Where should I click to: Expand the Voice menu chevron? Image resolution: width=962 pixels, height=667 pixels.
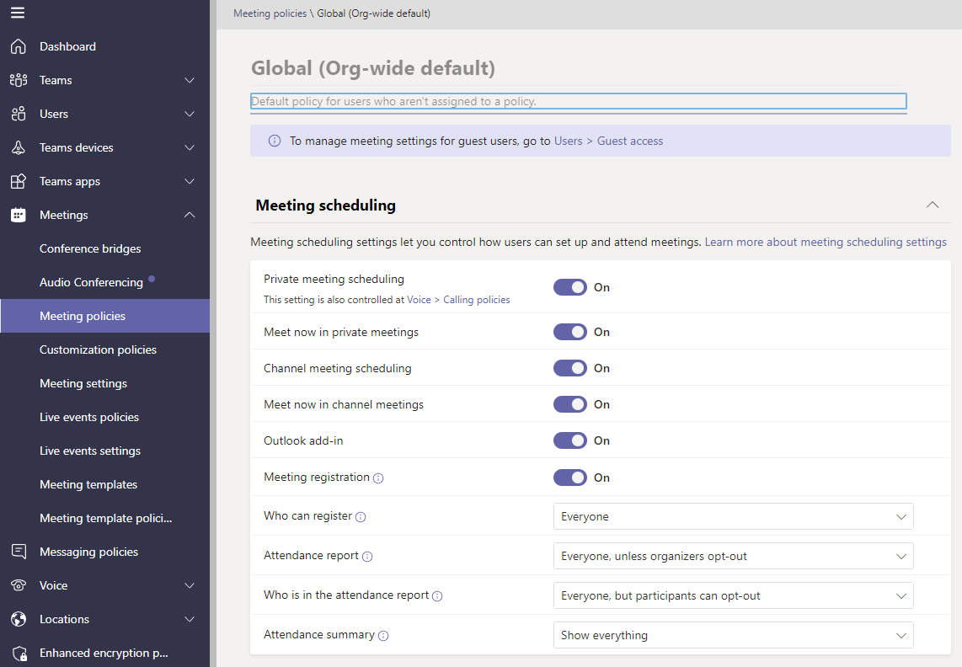click(x=190, y=585)
